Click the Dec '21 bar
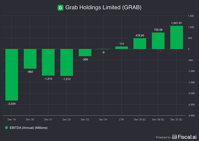The image size is (199, 141). 48,62
